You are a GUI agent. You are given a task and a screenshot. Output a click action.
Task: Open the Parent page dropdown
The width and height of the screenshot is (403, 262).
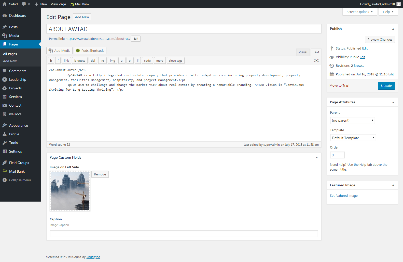[x=352, y=120]
